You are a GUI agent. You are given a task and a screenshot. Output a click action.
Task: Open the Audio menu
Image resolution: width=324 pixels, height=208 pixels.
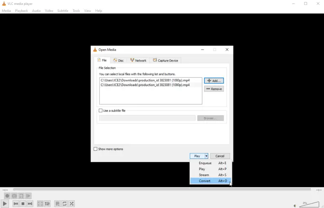[36, 11]
